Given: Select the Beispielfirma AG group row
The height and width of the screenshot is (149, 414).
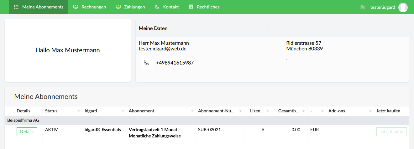Looking at the screenshot, I should 207,120.
